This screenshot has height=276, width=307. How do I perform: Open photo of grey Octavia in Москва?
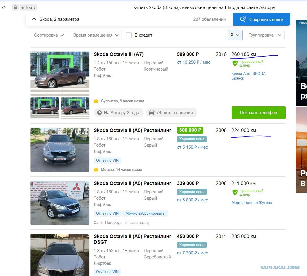point(60,150)
